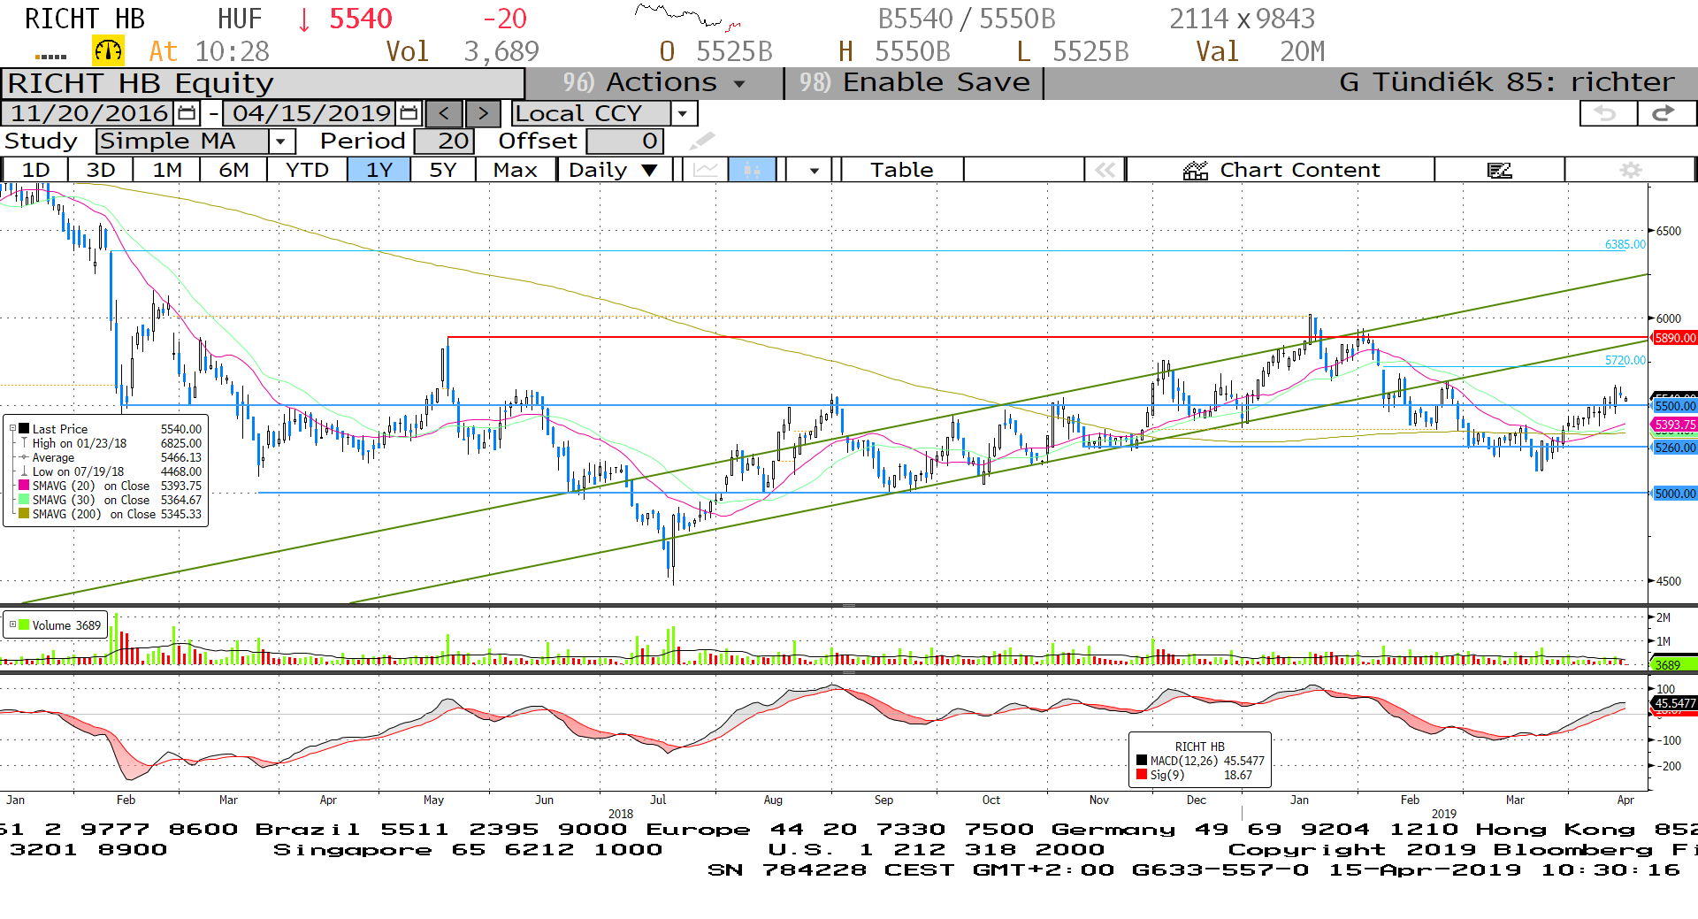Edit the start date field 11/20/2016
Screen dimensions: 1698x919
[x=89, y=113]
